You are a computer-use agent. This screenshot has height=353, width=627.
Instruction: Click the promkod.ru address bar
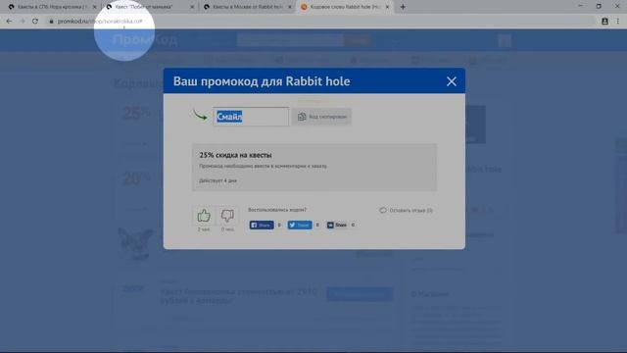tap(320, 22)
